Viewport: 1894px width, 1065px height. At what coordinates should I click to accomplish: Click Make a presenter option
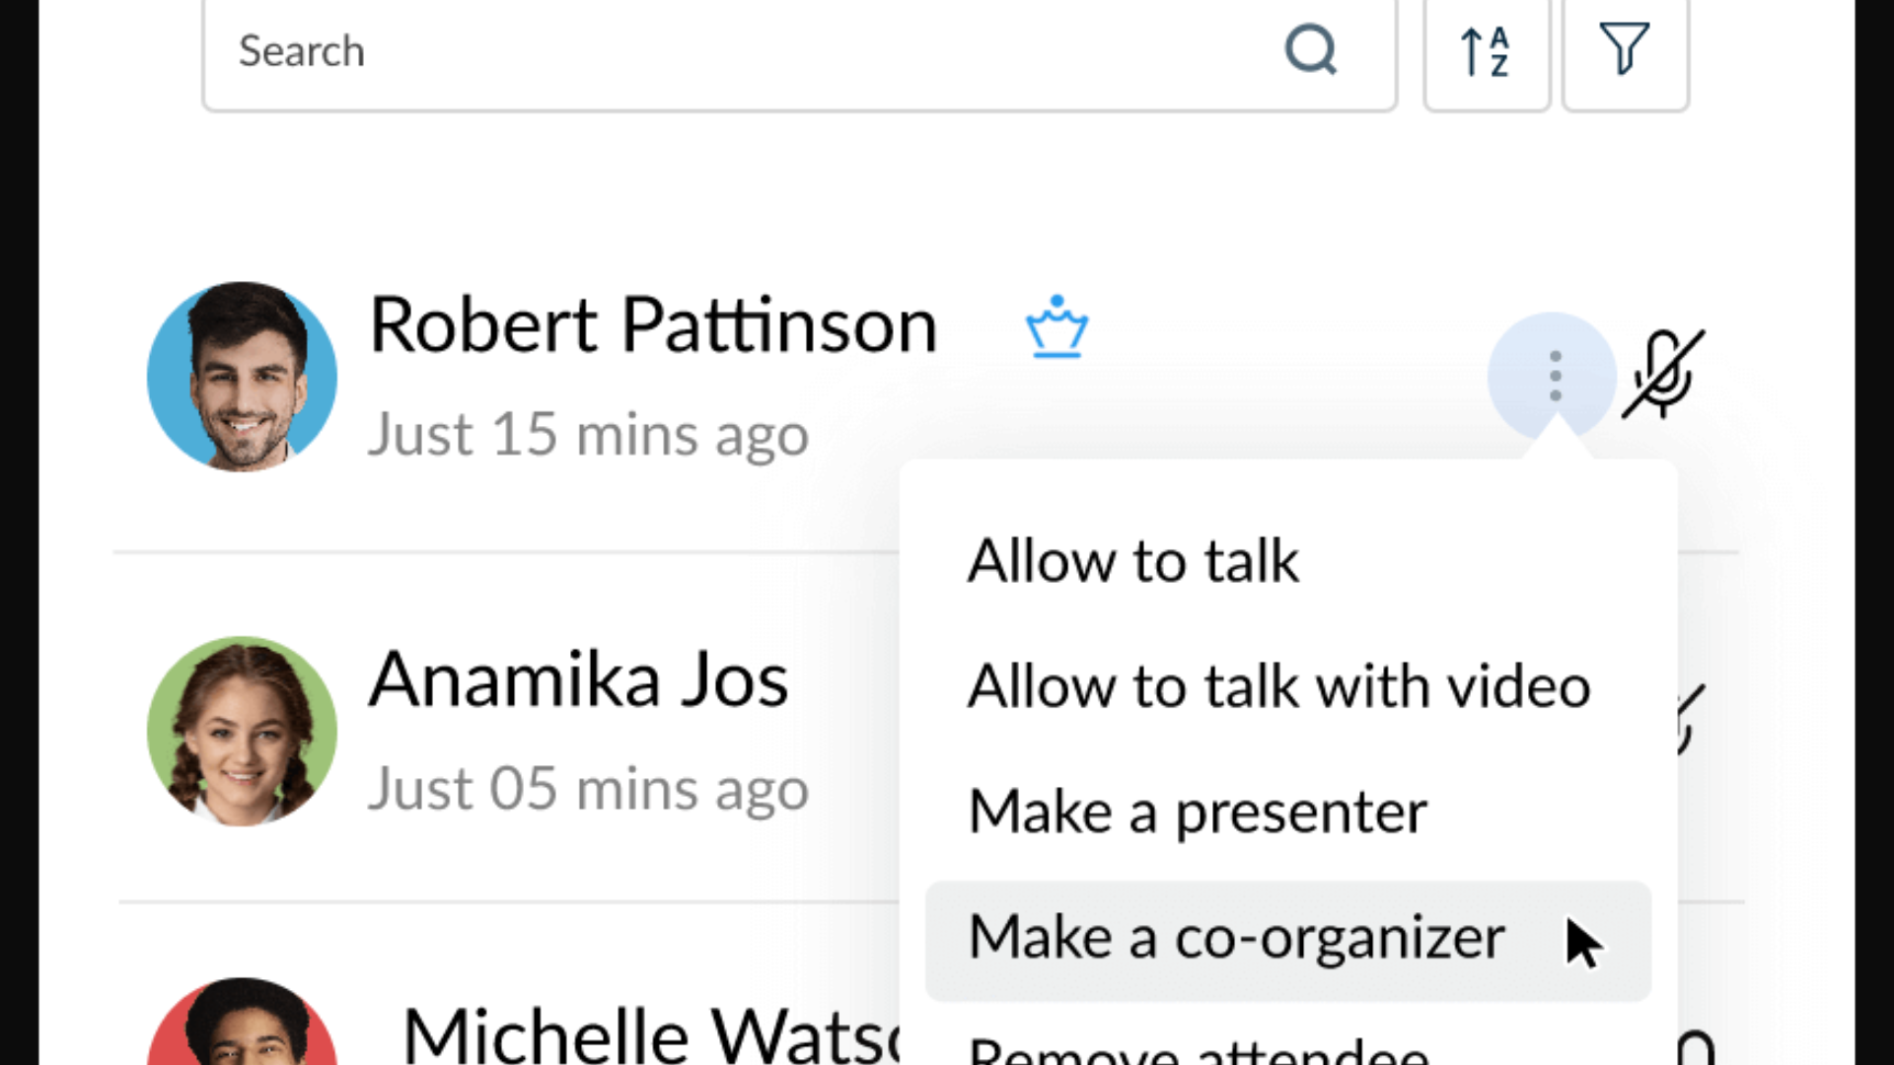click(1197, 811)
